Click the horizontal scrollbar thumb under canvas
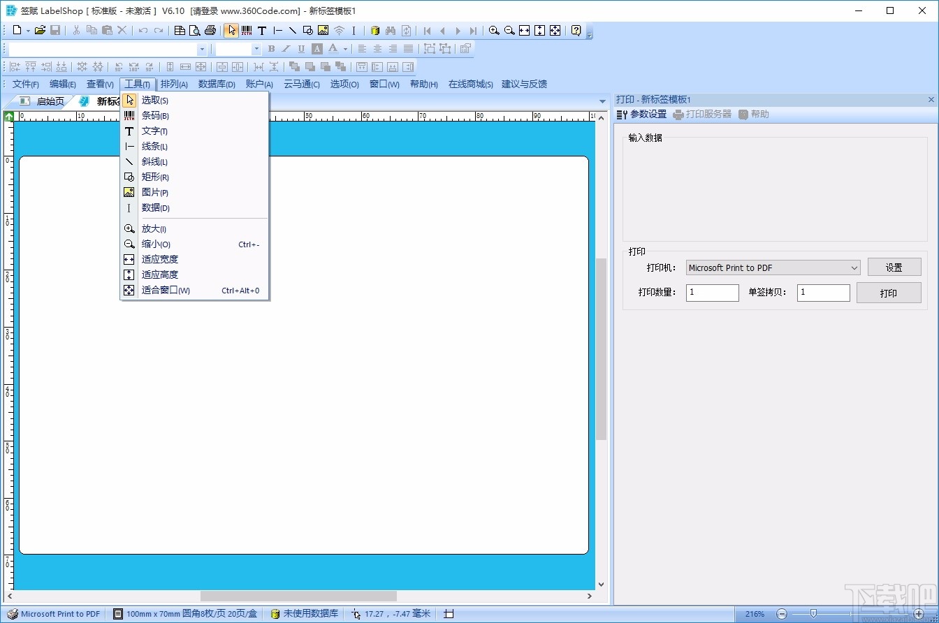This screenshot has width=939, height=623. pos(298,596)
